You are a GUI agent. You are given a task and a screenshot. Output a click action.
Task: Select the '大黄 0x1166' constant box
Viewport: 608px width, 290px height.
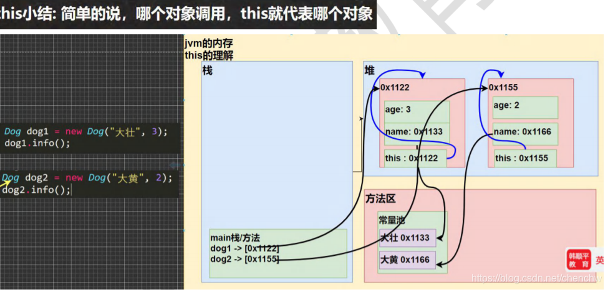pyautogui.click(x=408, y=260)
